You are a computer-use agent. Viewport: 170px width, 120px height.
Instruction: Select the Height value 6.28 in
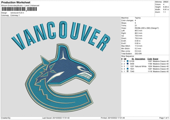pos(166,7)
